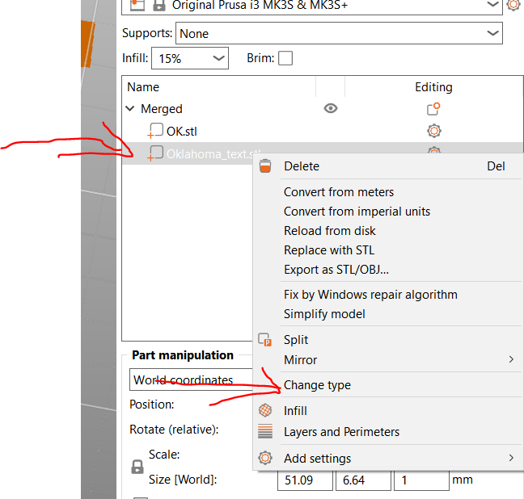Open the printer settings gear icon
The height and width of the screenshot is (499, 524).
click(514, 5)
